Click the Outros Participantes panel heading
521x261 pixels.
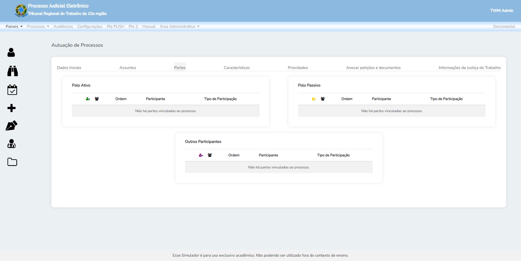coord(203,141)
